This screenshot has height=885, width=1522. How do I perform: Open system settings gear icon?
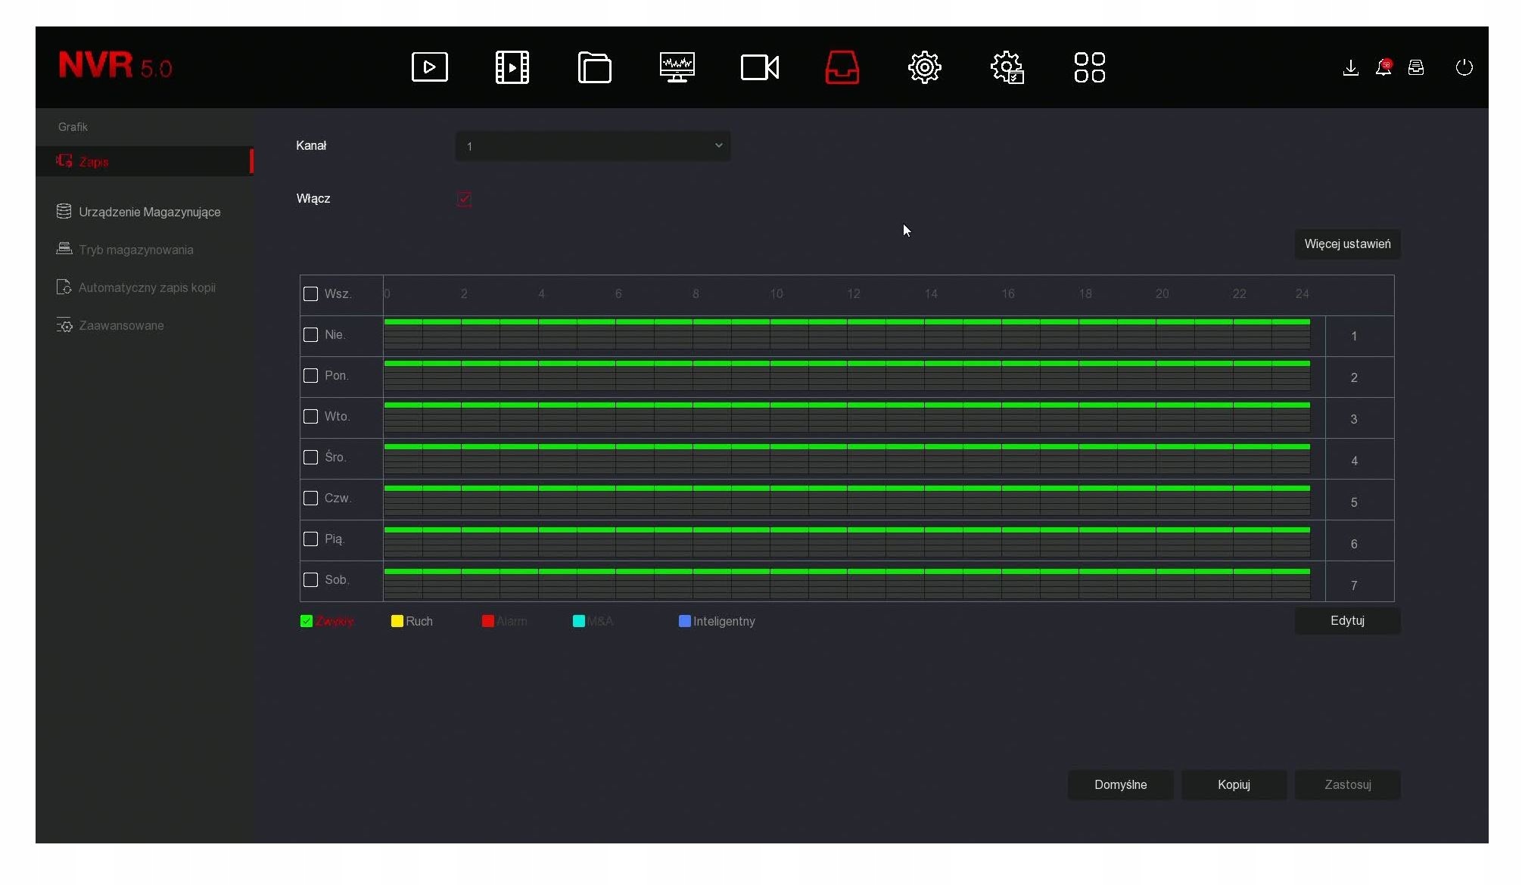(x=924, y=67)
